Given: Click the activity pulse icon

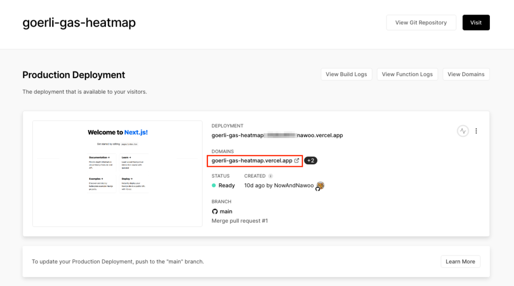Looking at the screenshot, I should tap(463, 131).
